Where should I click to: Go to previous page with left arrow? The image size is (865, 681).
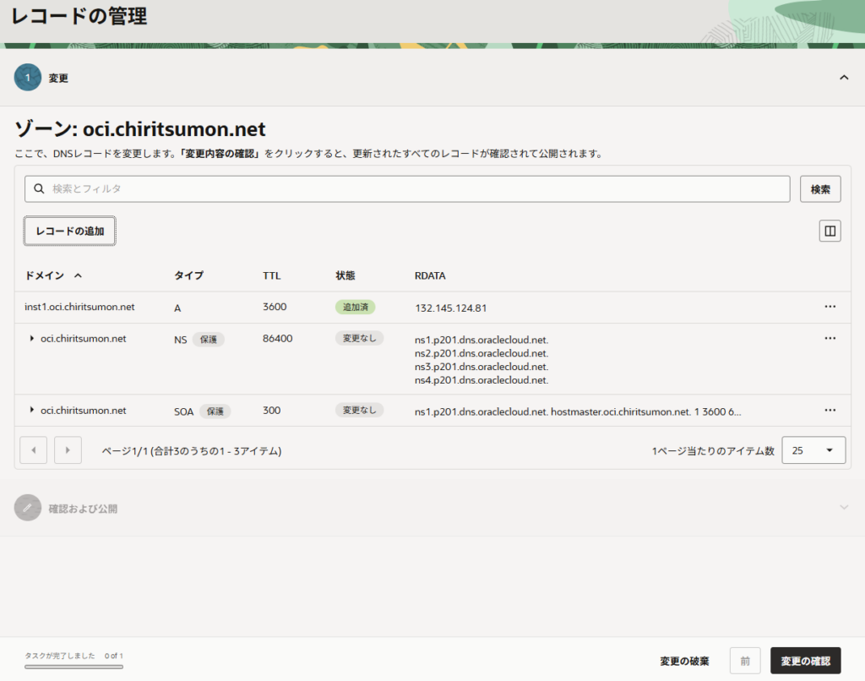pos(33,450)
